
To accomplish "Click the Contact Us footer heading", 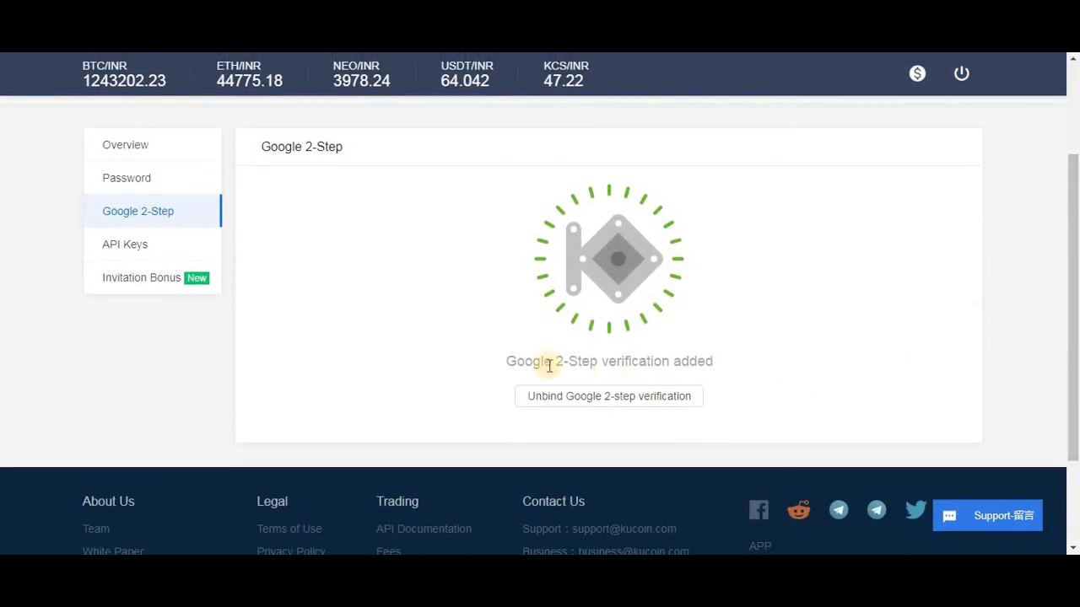I will [x=553, y=502].
